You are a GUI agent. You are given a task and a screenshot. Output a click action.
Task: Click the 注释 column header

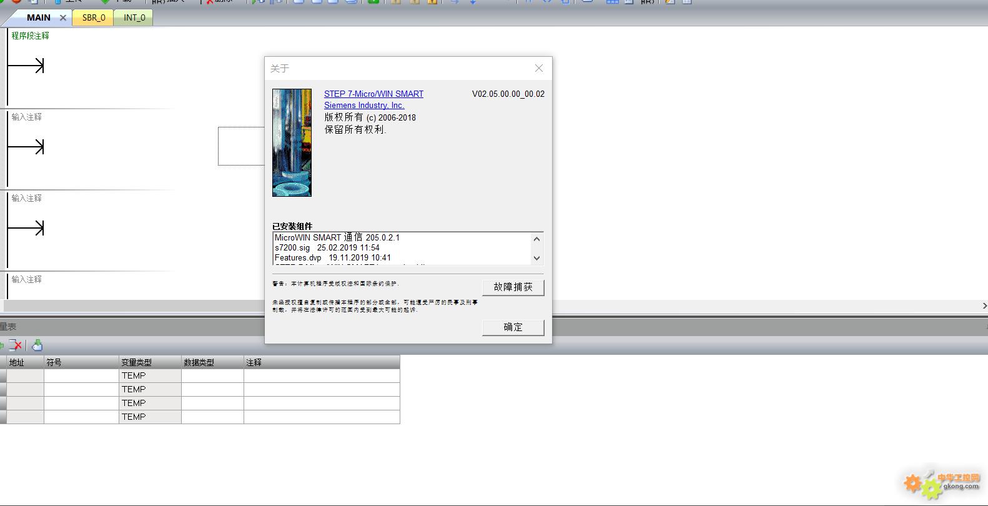pos(322,362)
